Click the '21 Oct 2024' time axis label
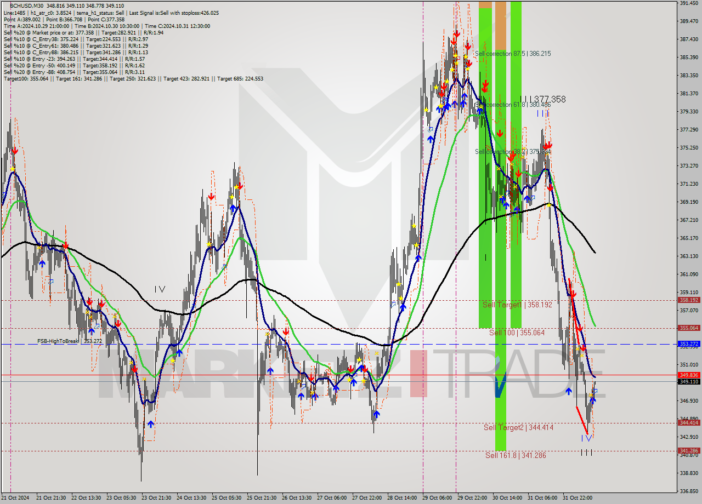This screenshot has width=702, height=504. [15, 498]
